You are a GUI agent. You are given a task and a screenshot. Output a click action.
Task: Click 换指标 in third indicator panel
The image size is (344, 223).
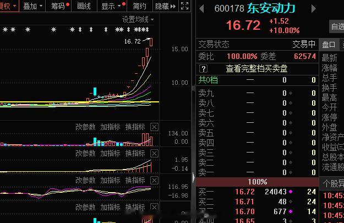(135, 180)
